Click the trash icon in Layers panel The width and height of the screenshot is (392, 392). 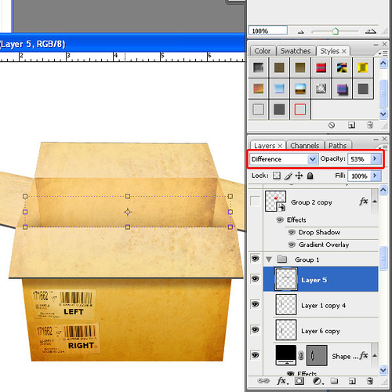click(x=370, y=381)
